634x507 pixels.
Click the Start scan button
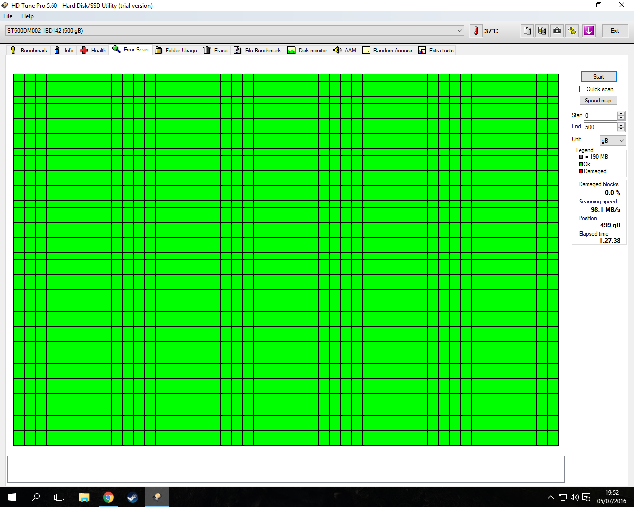598,77
